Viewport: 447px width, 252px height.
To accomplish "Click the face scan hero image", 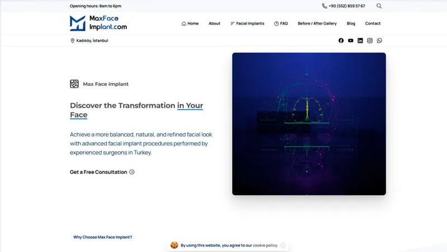I will pos(309,124).
